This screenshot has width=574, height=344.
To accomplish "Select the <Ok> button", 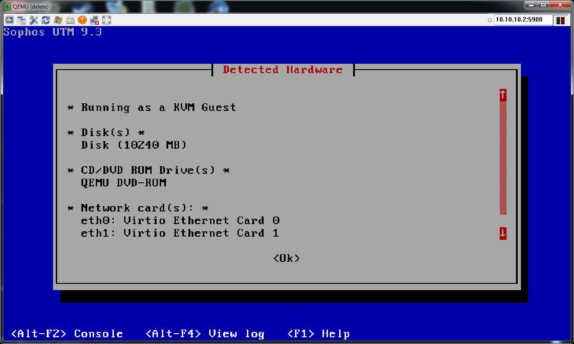I will point(287,258).
